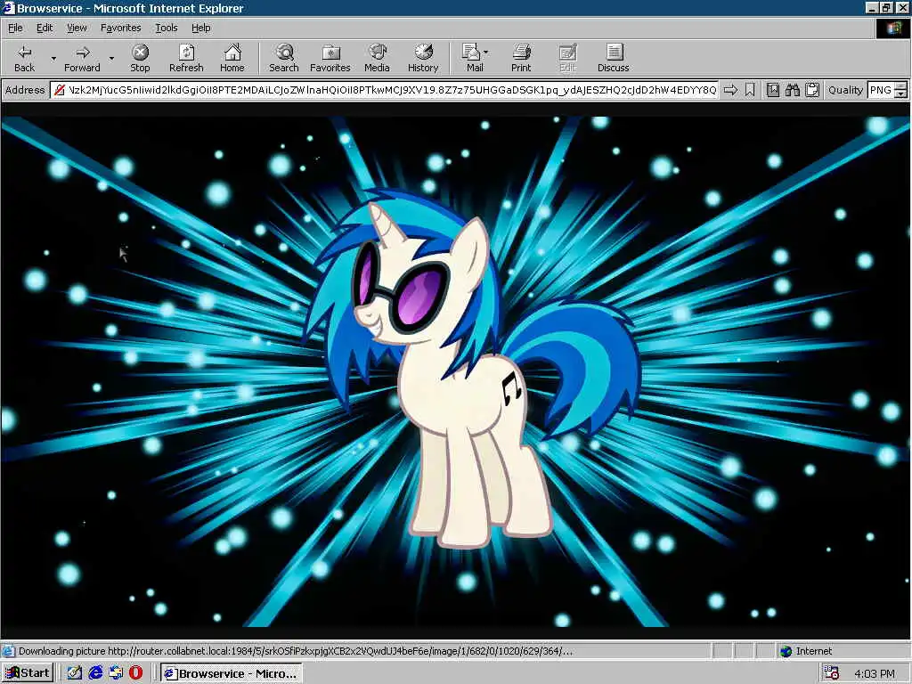
Task: Open the Edit menu in the menu bar
Action: click(45, 28)
